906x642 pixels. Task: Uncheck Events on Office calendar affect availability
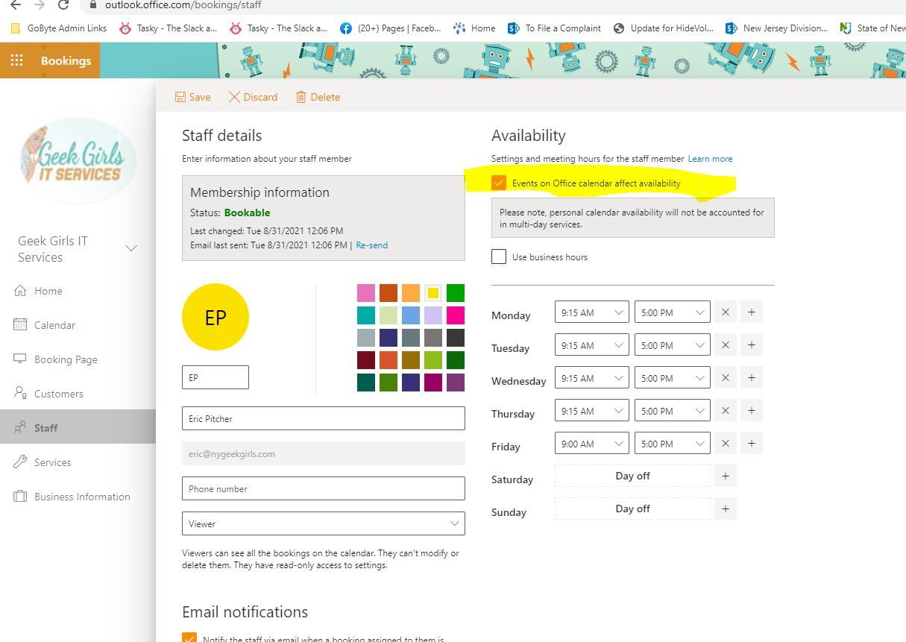499,183
